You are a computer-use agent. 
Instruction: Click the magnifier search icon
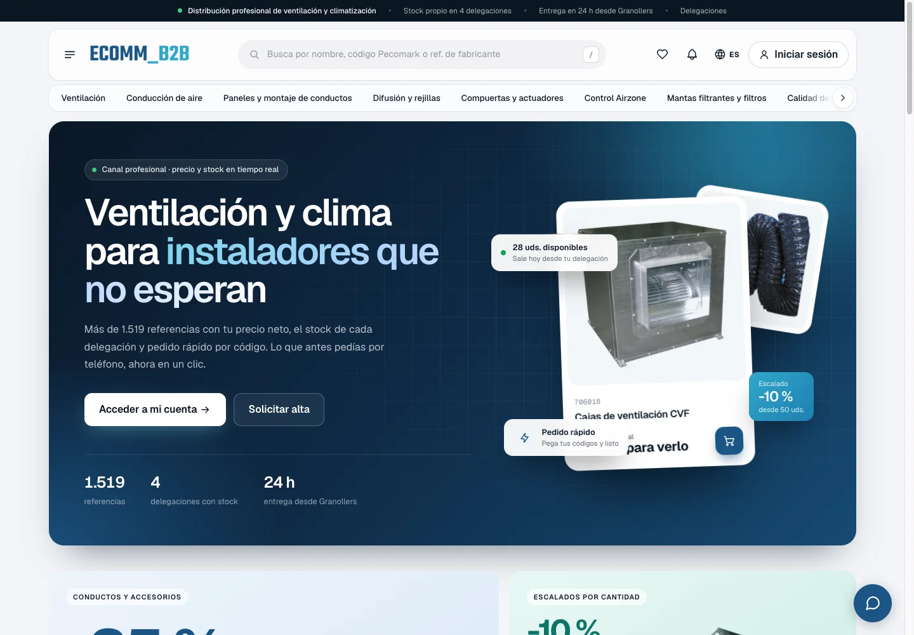click(254, 55)
